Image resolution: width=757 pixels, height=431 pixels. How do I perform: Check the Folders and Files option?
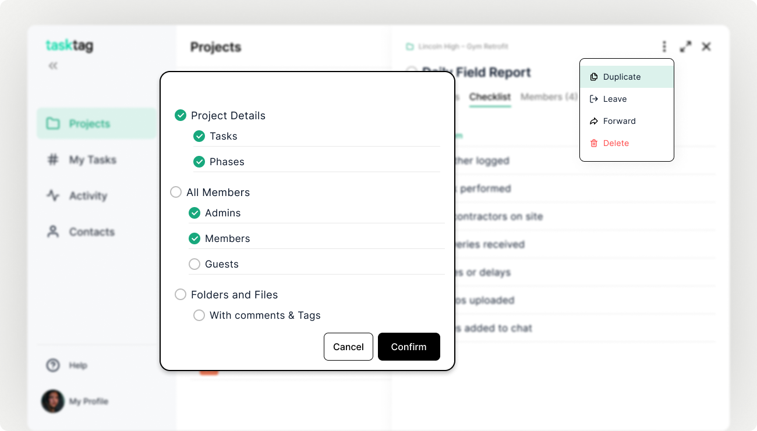181,294
